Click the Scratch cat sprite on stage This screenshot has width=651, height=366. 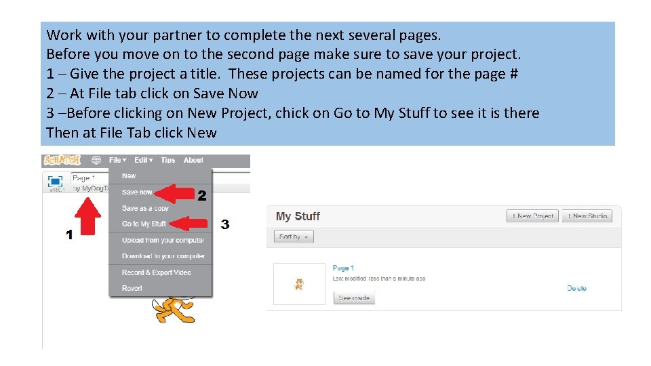click(x=173, y=310)
